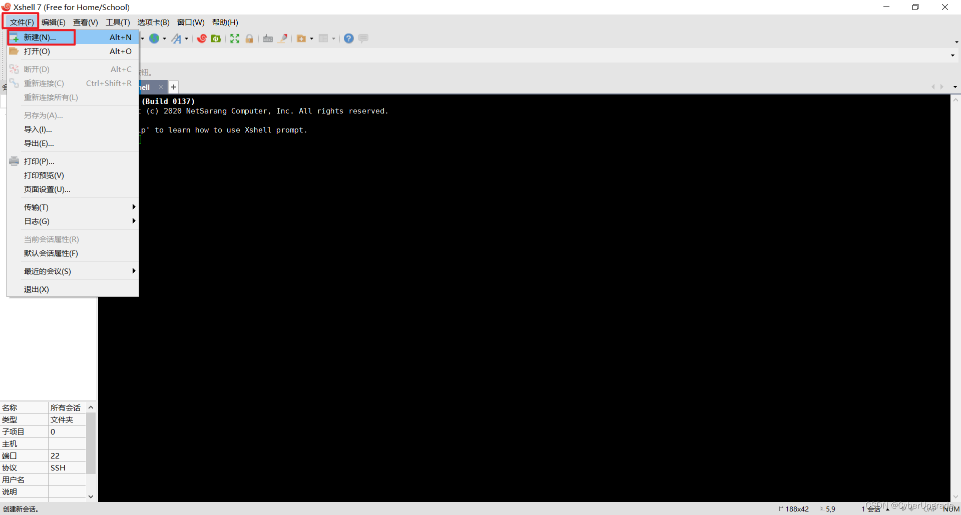Click the green Xagent toolbar icon
Viewport: 961px width, 515px height.
[x=216, y=38]
